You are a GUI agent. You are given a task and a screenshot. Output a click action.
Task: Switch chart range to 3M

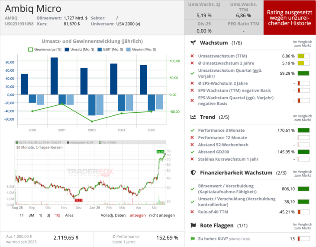click(31, 215)
